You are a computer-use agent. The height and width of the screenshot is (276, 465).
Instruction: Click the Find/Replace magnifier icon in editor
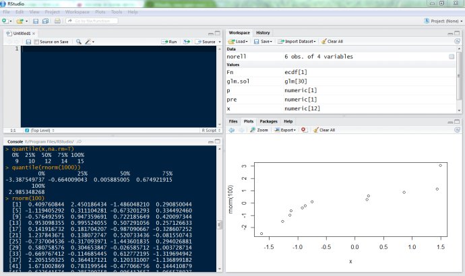click(79, 42)
